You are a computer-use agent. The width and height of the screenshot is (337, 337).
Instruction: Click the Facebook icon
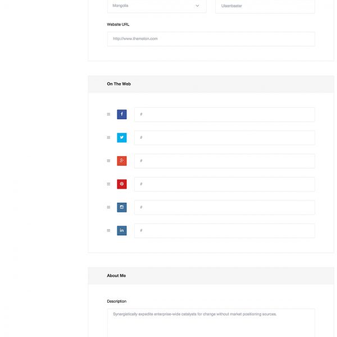click(x=122, y=114)
